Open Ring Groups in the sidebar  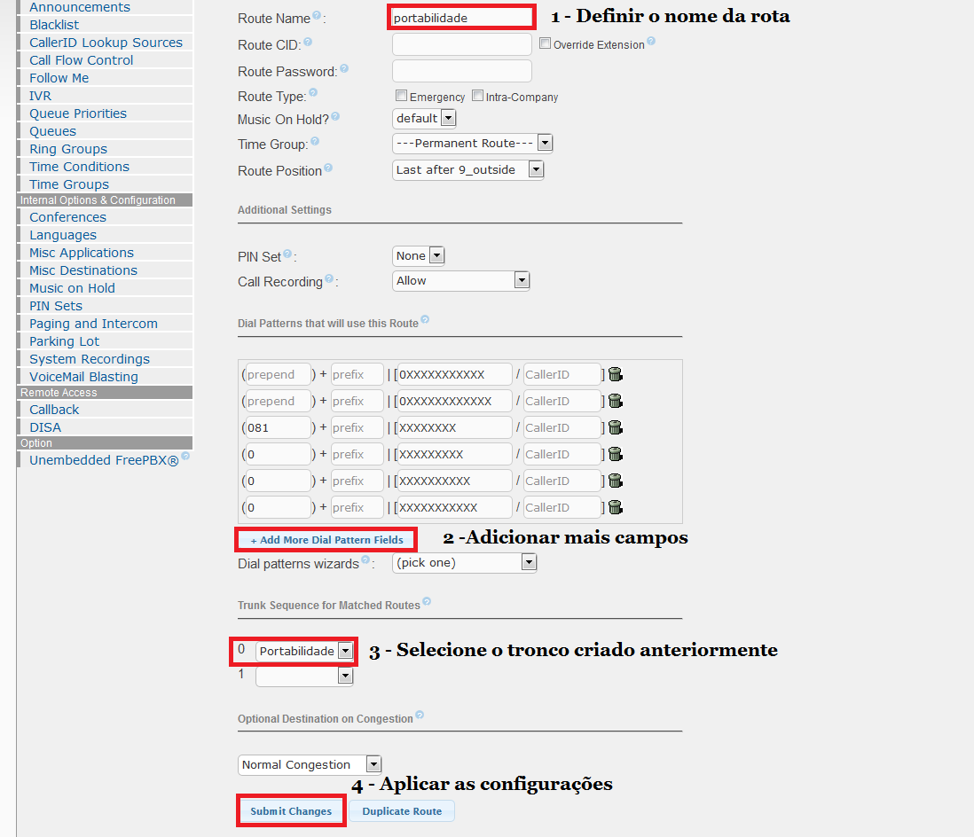click(68, 149)
